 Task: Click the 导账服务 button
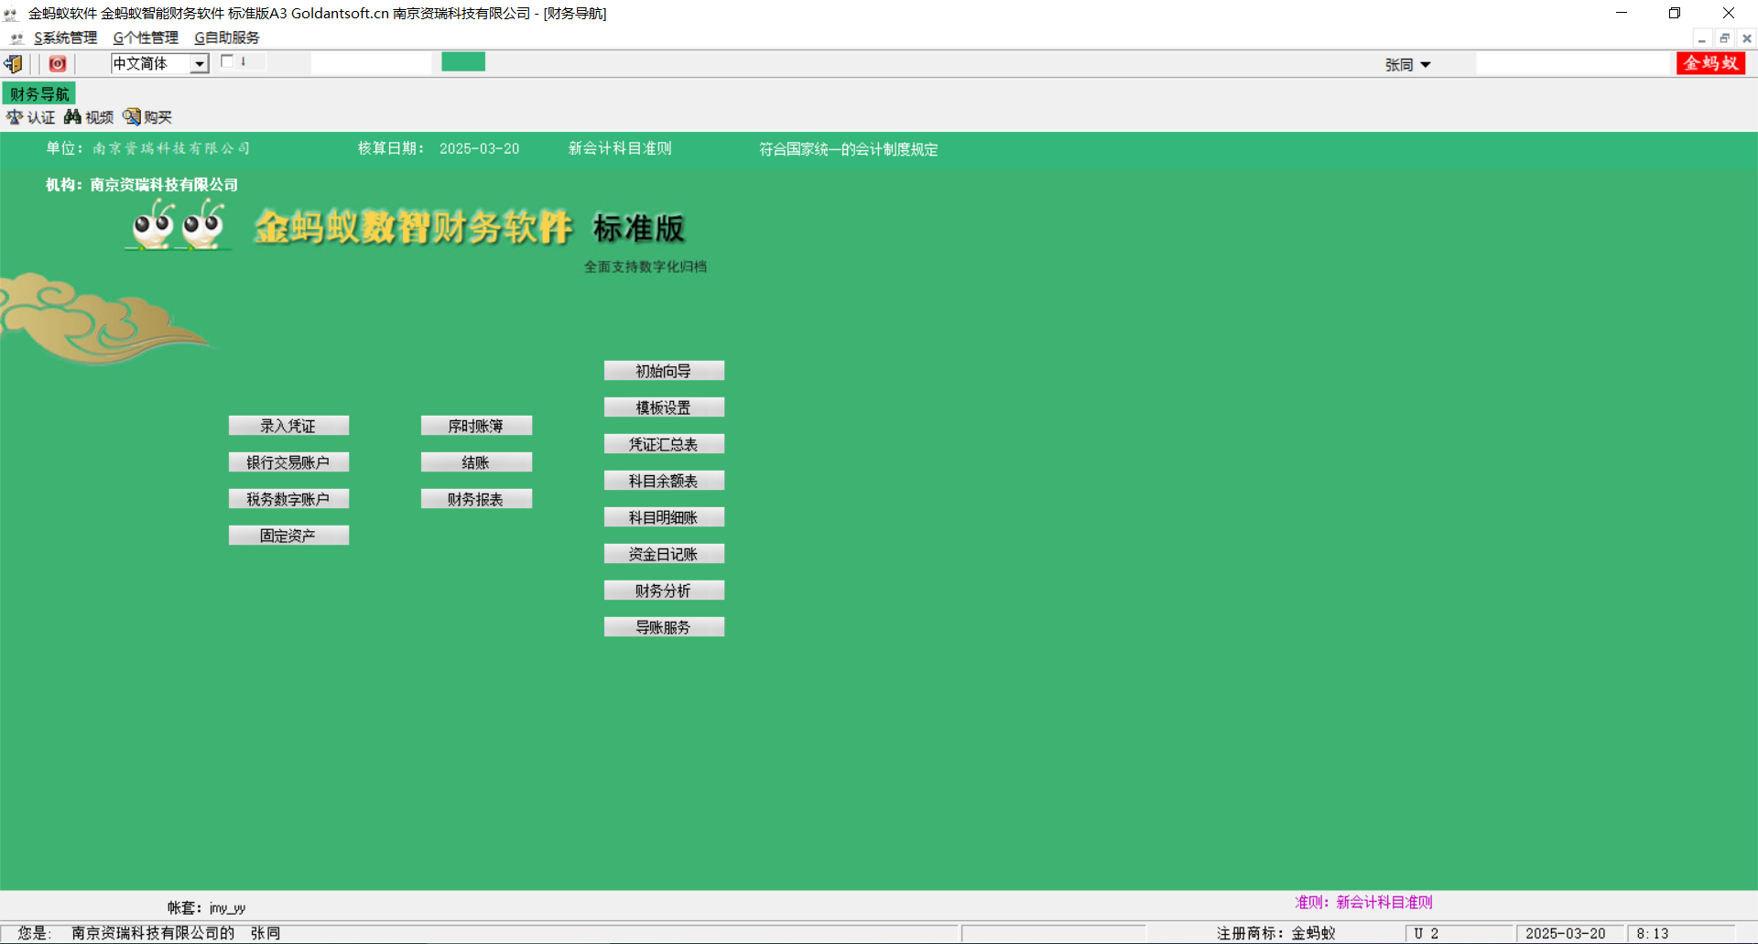point(664,627)
